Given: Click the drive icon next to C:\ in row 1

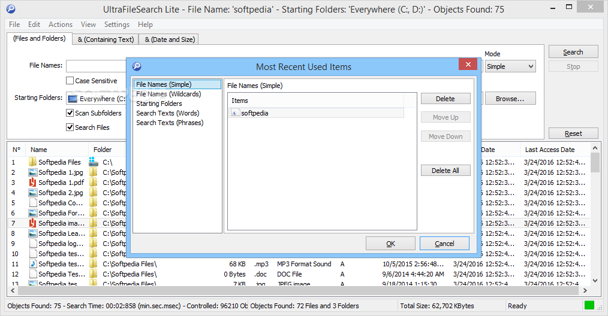Looking at the screenshot, I should coord(93,162).
